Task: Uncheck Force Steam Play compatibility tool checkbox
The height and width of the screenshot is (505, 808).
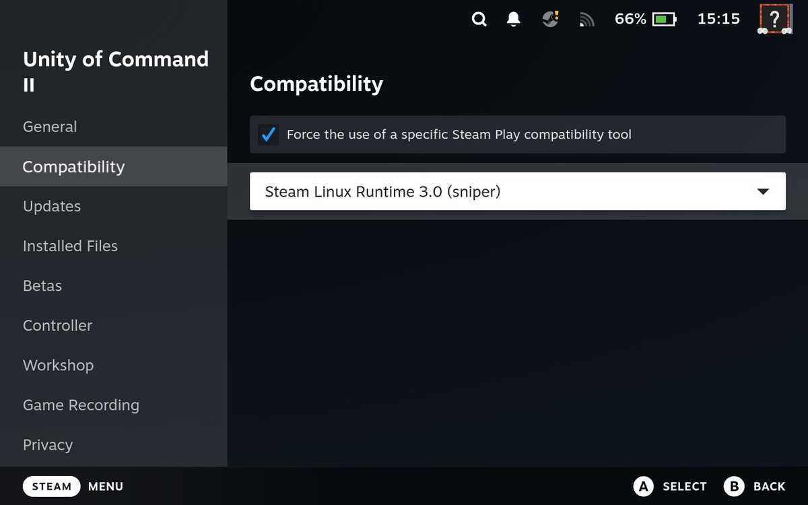Action: click(269, 135)
